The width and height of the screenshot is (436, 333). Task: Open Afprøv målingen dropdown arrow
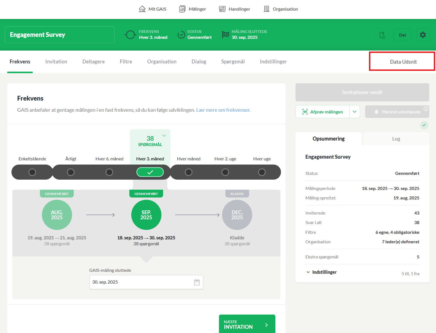point(354,112)
